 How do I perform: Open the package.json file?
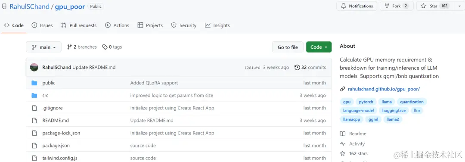pos(56,145)
